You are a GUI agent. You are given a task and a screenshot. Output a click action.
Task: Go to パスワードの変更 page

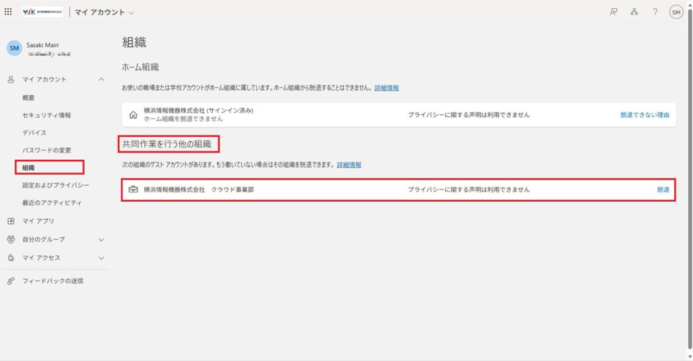pyautogui.click(x=47, y=150)
